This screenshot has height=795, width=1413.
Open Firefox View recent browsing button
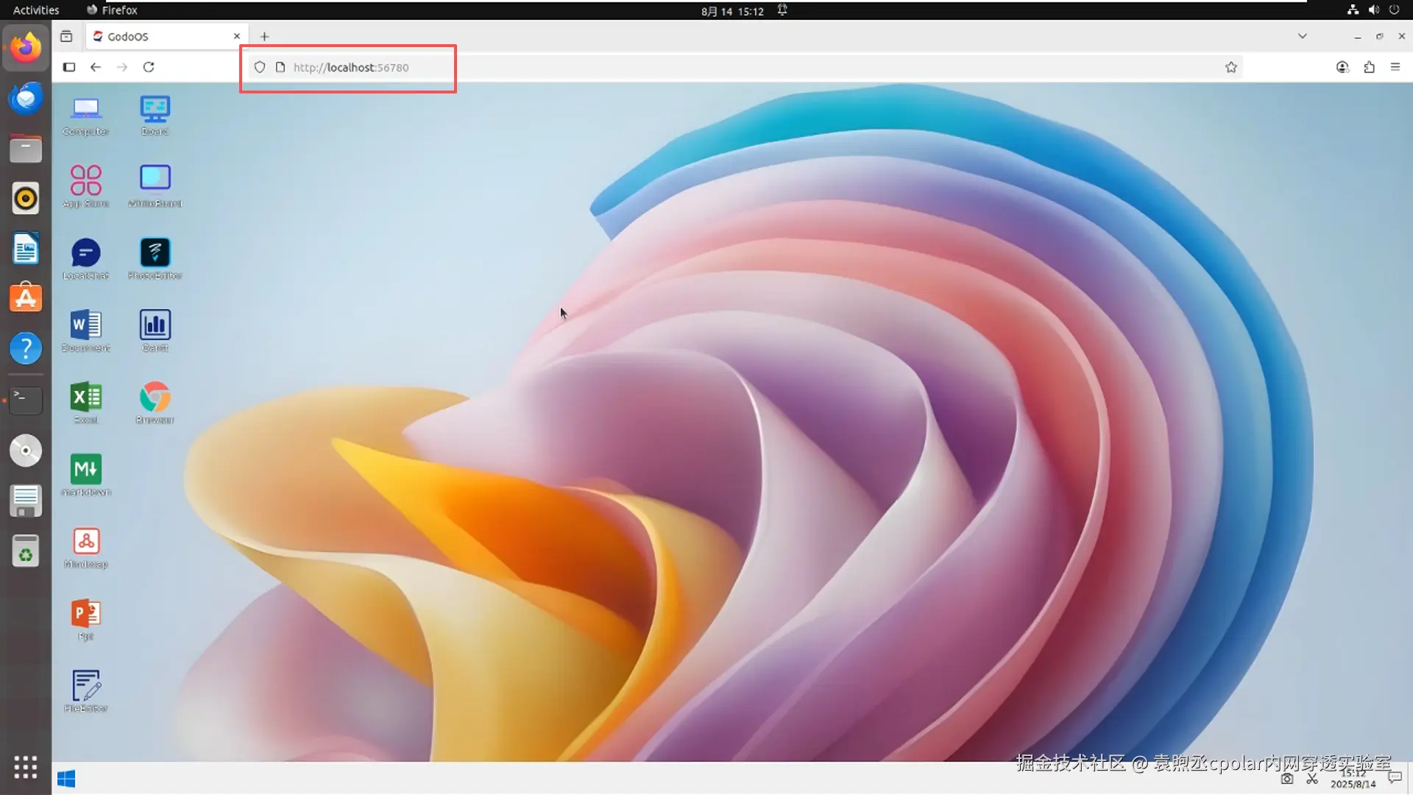tap(66, 36)
